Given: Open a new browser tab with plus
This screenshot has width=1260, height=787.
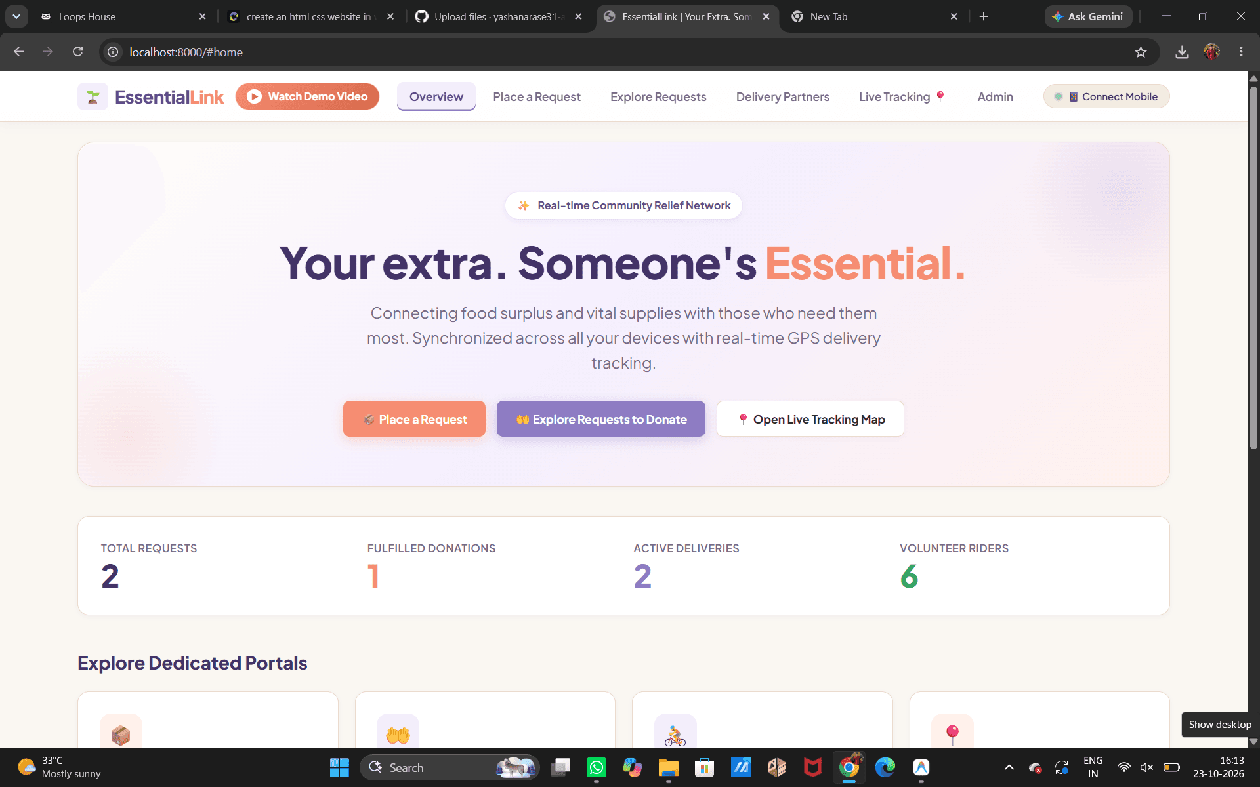Looking at the screenshot, I should pyautogui.click(x=983, y=16).
